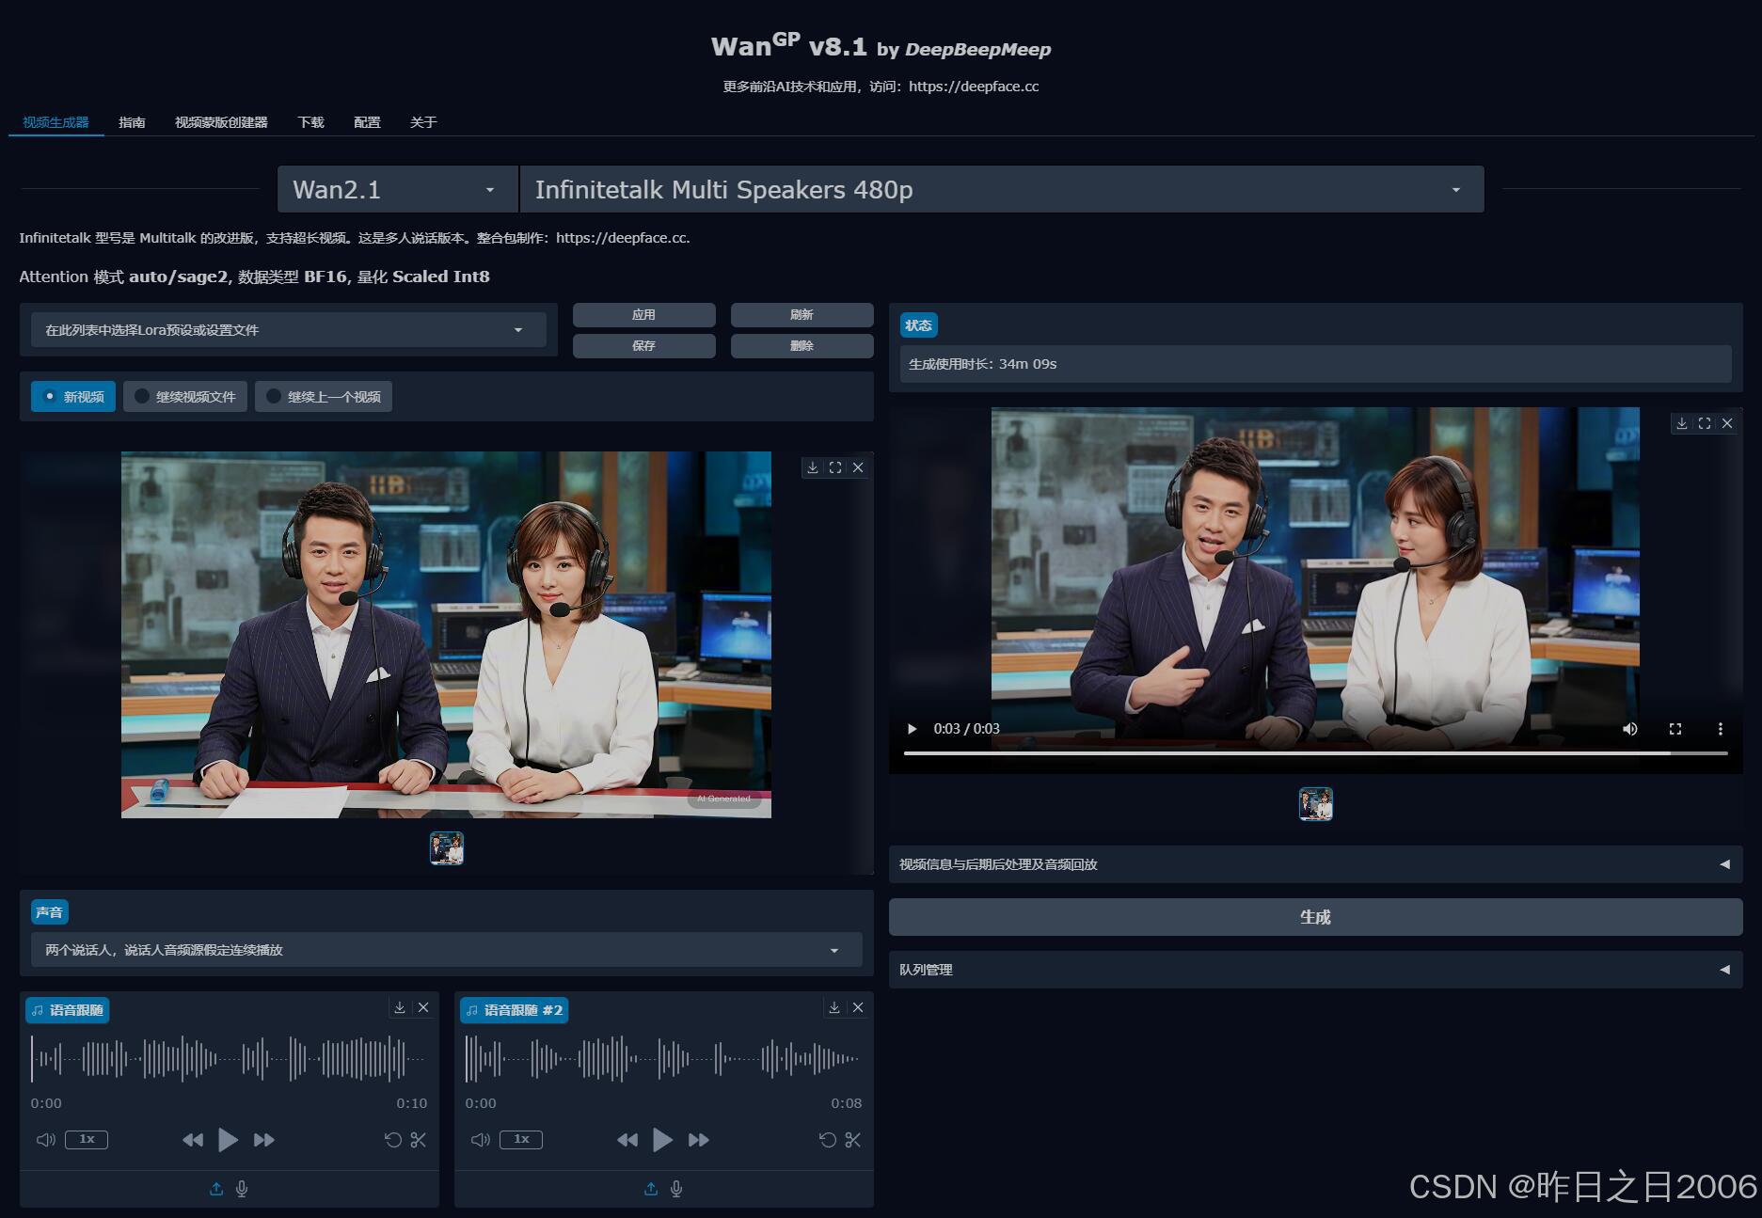Trim 语音跟随 audio using the scissors icon
1762x1218 pixels.
coord(419,1139)
